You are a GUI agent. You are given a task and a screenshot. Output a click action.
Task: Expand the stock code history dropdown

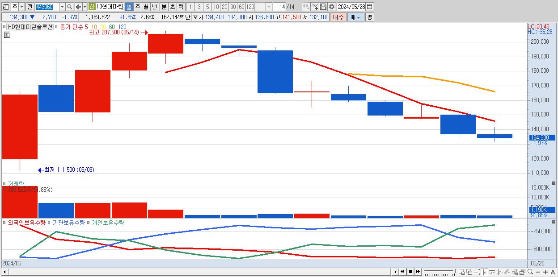(x=62, y=7)
